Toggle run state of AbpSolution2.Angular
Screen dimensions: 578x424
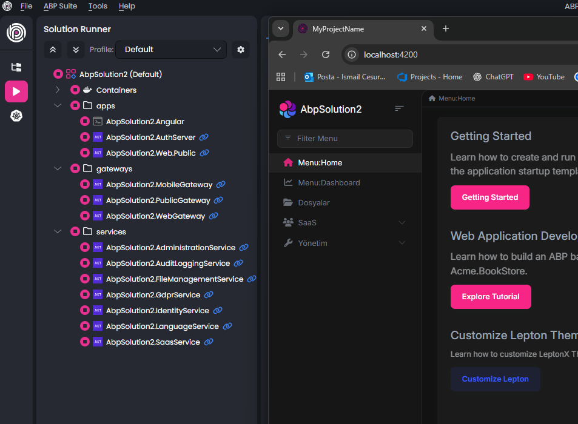tap(85, 122)
